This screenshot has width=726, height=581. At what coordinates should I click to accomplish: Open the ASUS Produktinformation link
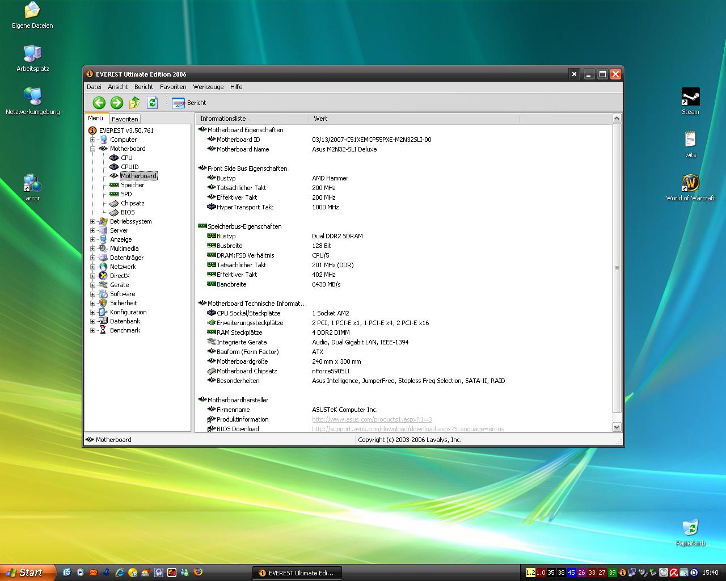[372, 419]
